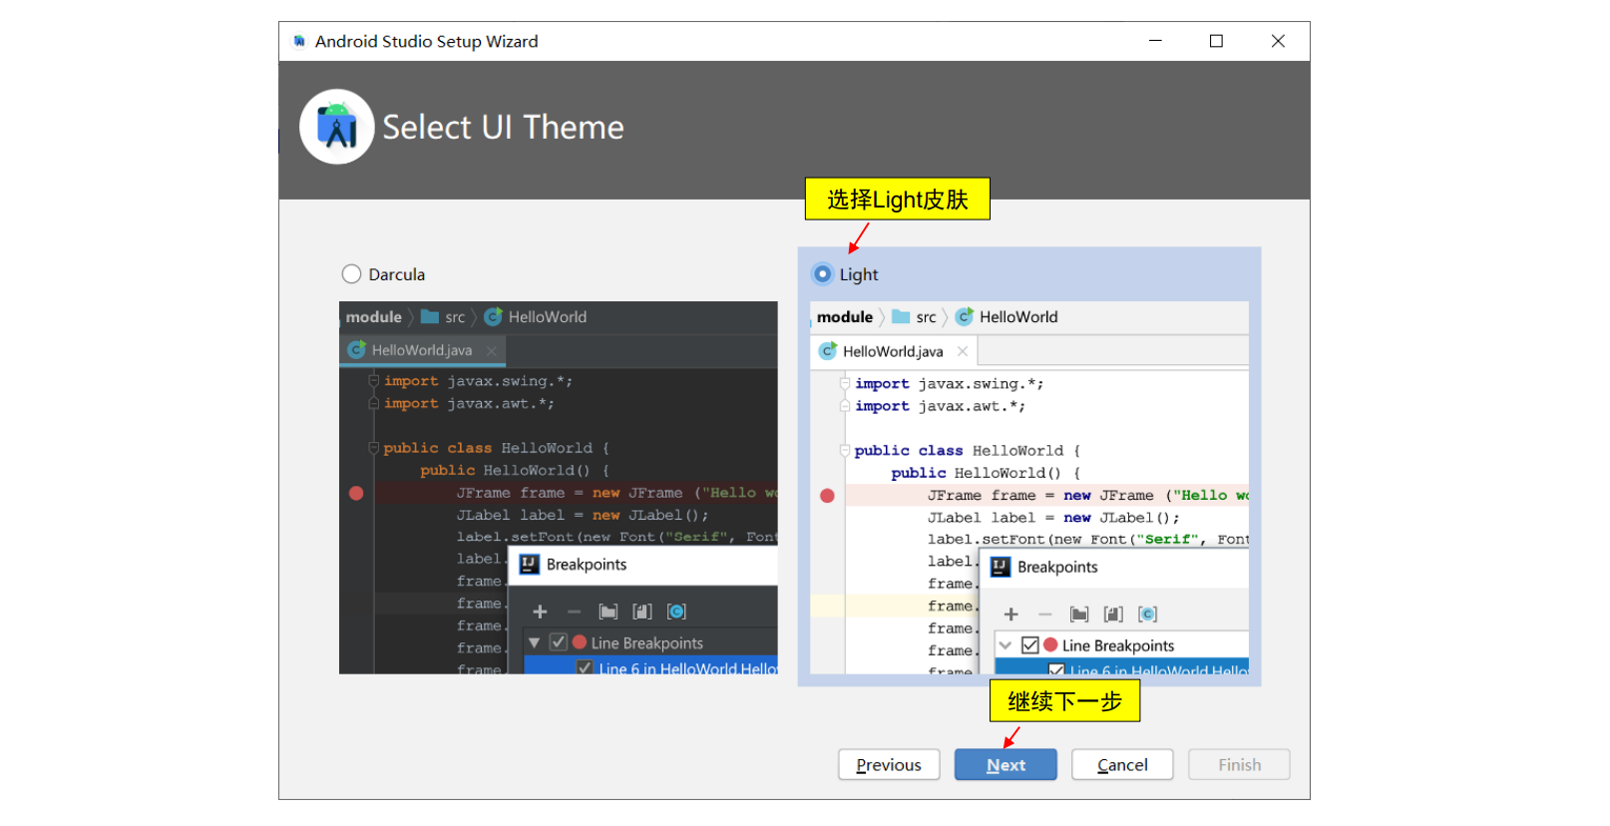Click the Previous button
The image size is (1610, 826).
[889, 765]
